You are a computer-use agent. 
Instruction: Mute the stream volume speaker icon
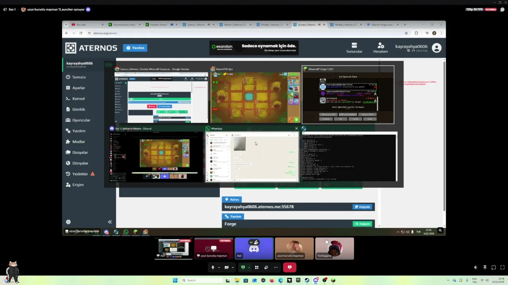(476, 268)
